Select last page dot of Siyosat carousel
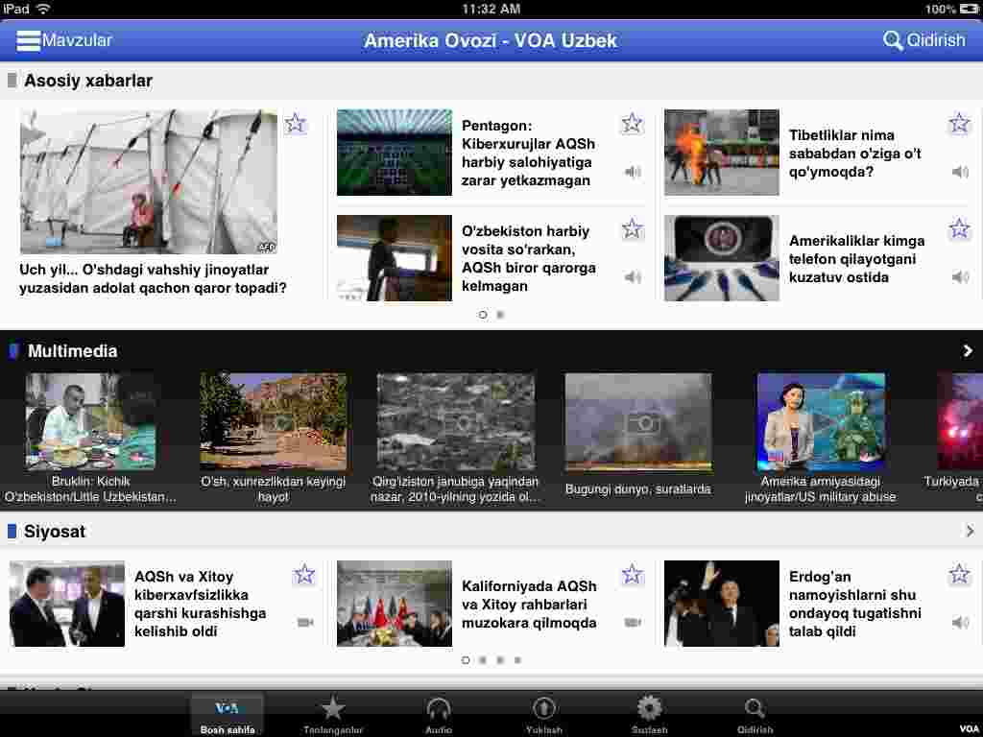This screenshot has width=983, height=737. [517, 660]
